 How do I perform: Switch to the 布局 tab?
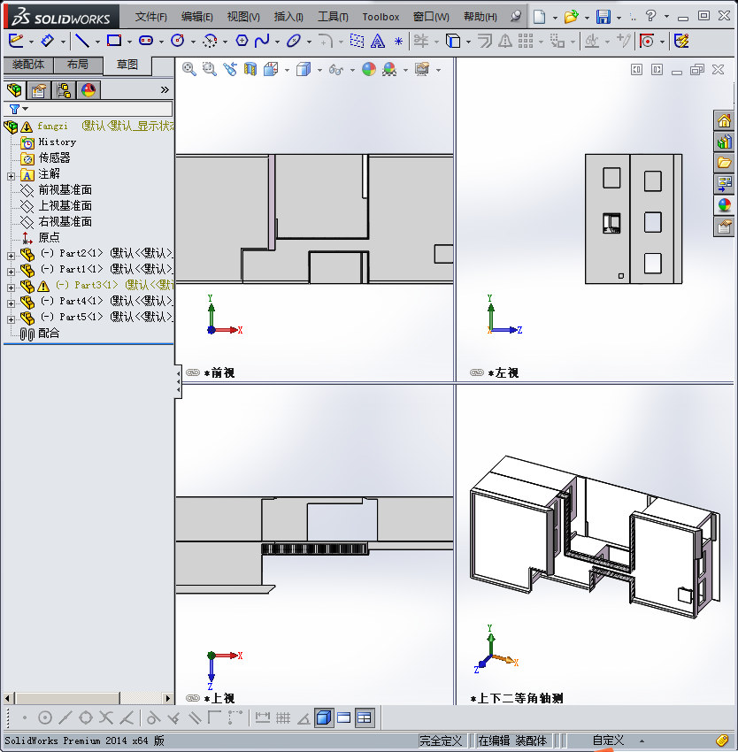(x=78, y=65)
